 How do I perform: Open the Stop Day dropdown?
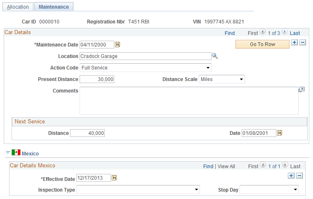[269, 190]
